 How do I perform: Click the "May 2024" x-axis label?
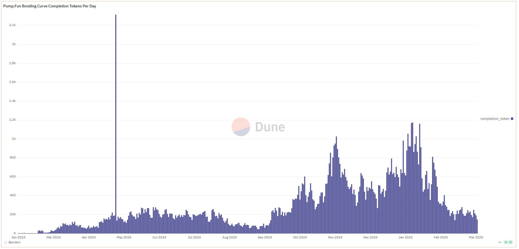coord(124,237)
